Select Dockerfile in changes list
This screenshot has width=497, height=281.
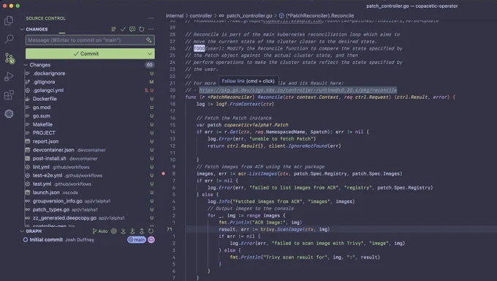coord(89,99)
